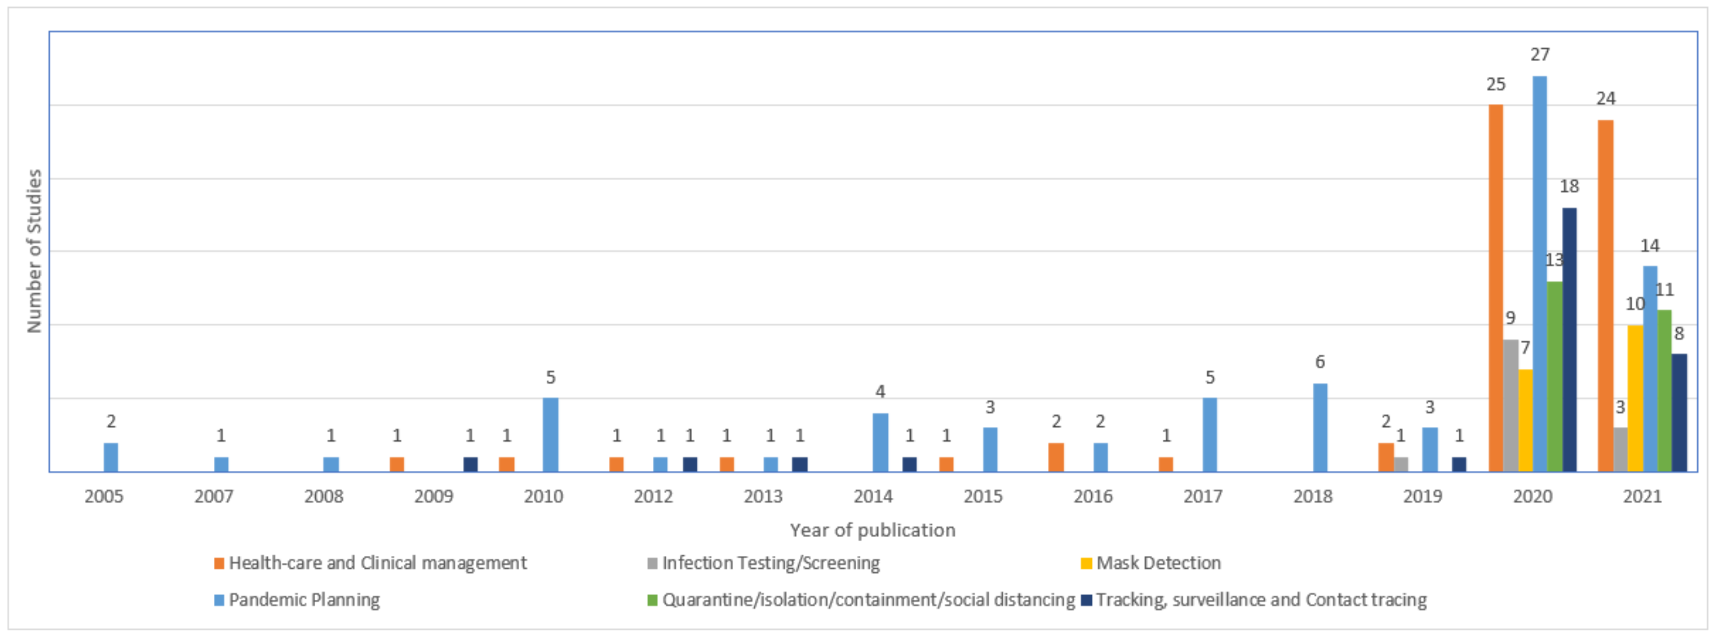Select the Mask Detection legend label
Viewport: 1714px width, 637px height.
tap(1159, 563)
